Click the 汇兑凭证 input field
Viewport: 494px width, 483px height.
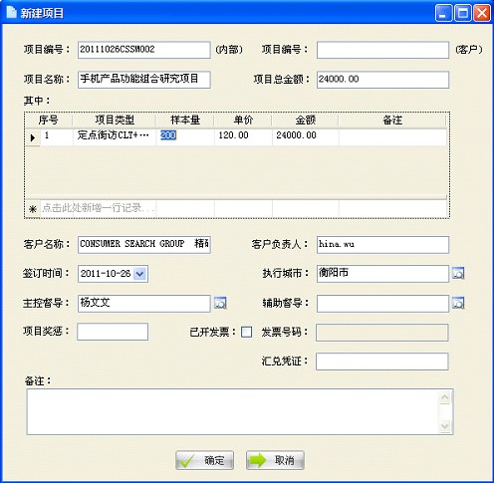[382, 362]
